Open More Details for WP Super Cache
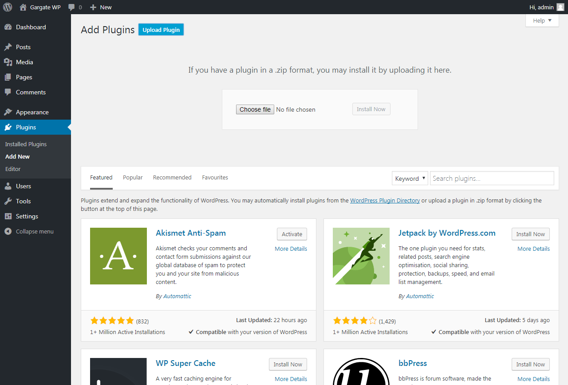 [291, 379]
